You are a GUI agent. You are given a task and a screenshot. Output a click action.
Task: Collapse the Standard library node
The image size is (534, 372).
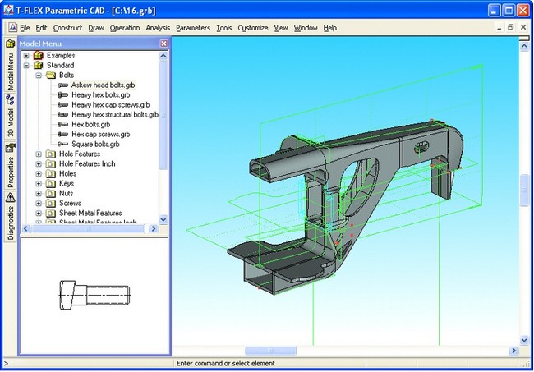coord(26,66)
